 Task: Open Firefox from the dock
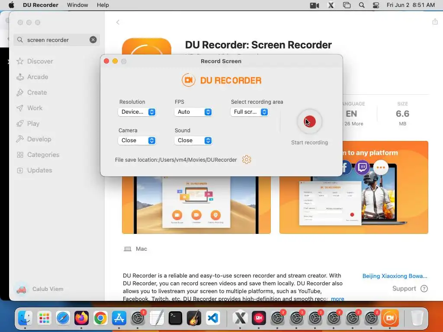click(81, 318)
